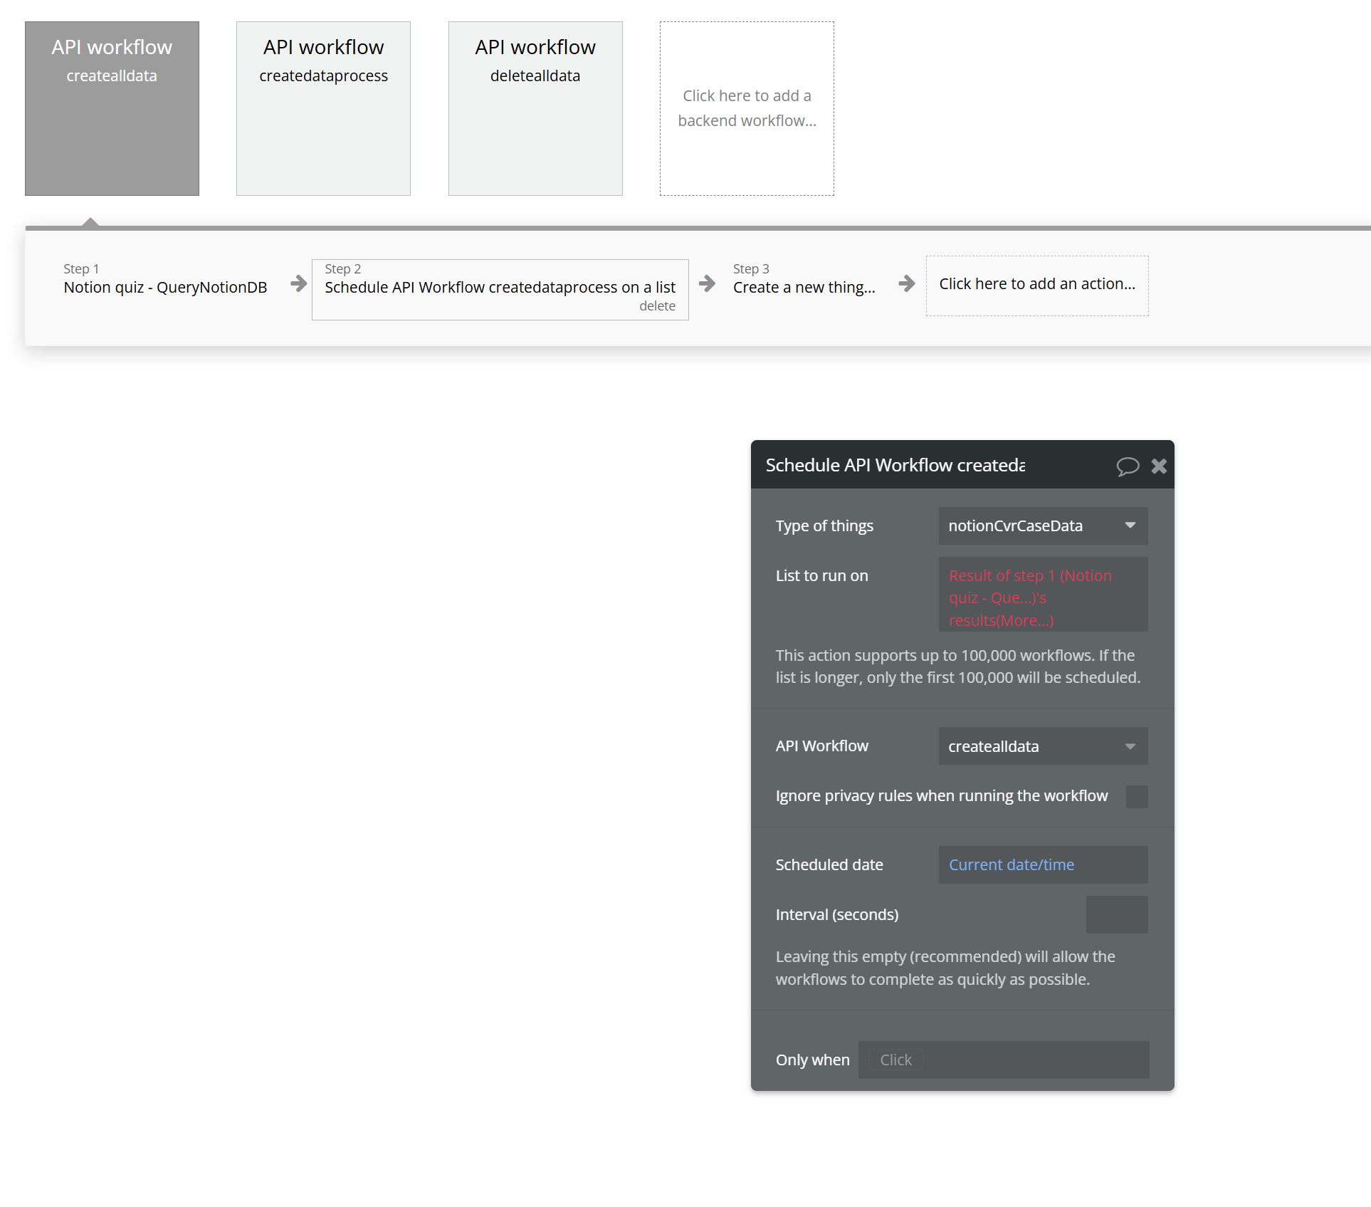Edit Scheduled date Current date/time expression

coord(1043,865)
